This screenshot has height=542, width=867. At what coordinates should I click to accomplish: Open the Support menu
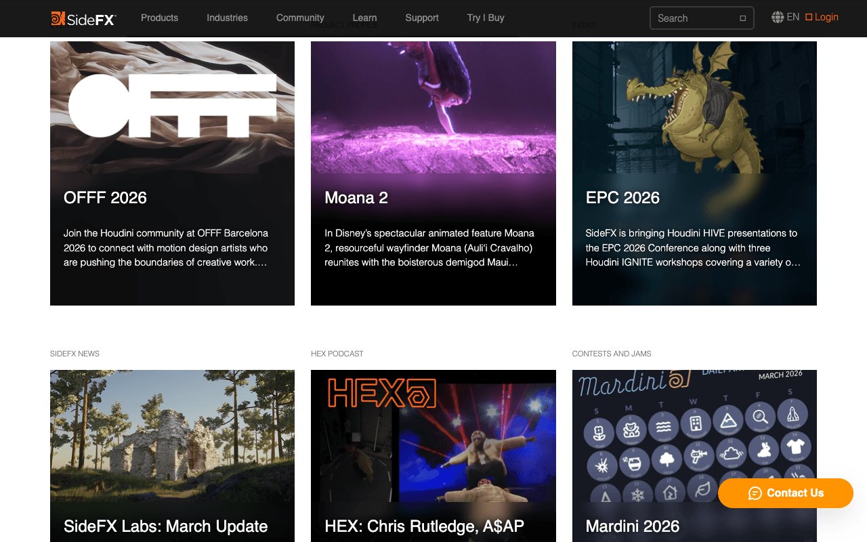[422, 18]
